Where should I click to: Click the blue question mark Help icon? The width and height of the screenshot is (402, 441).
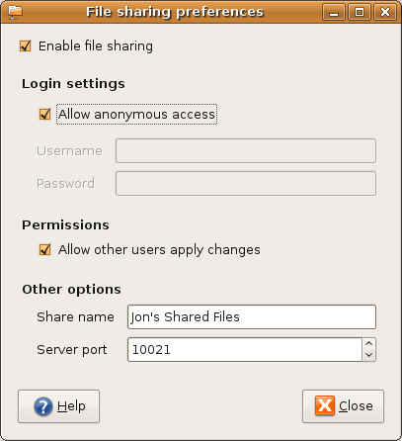click(x=43, y=406)
